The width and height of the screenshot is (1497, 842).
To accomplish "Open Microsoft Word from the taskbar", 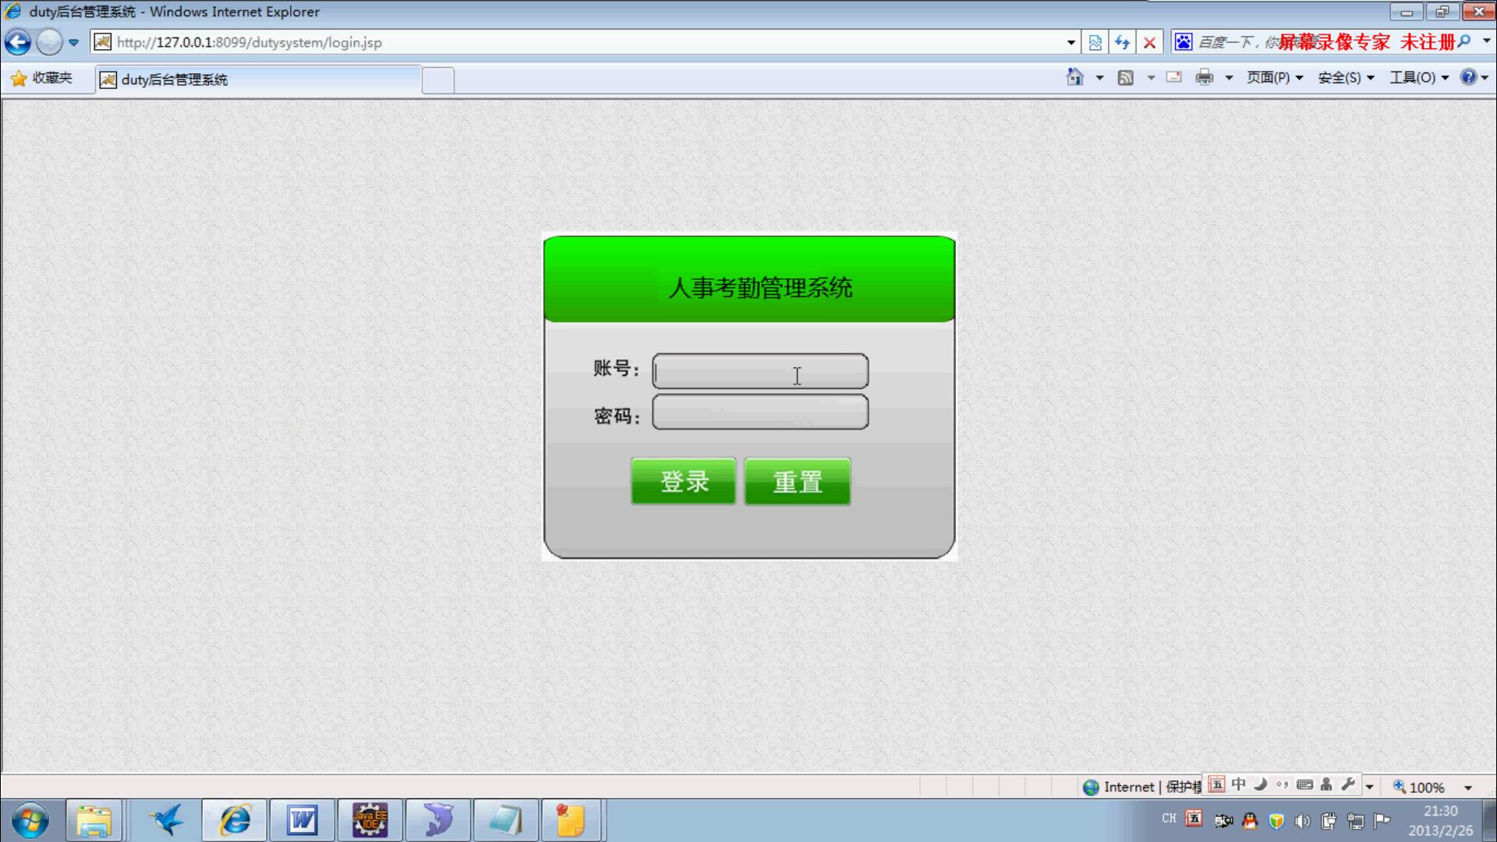I will [x=302, y=821].
